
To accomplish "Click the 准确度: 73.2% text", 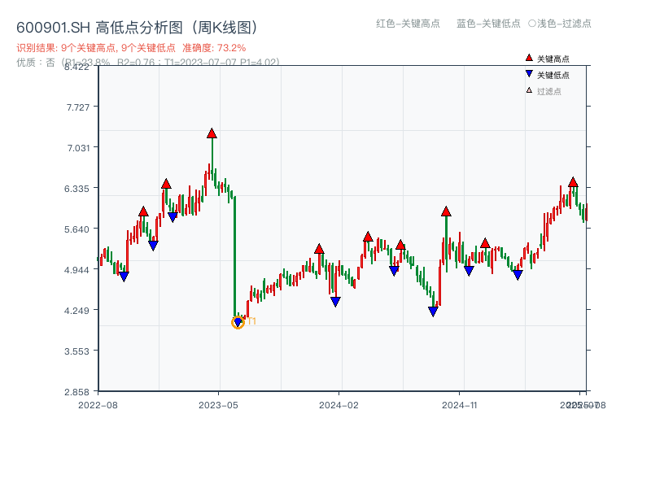I will tap(214, 48).
